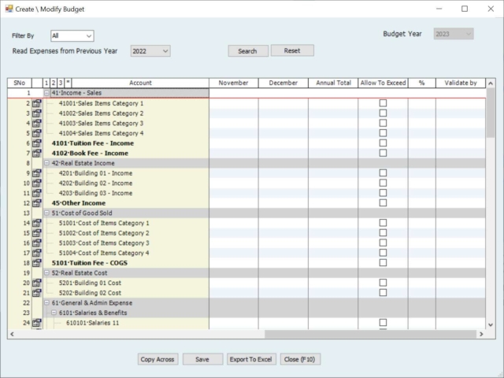504x378 pixels.
Task: Click the November cell for Sales Items Category 1
Action: click(233, 103)
